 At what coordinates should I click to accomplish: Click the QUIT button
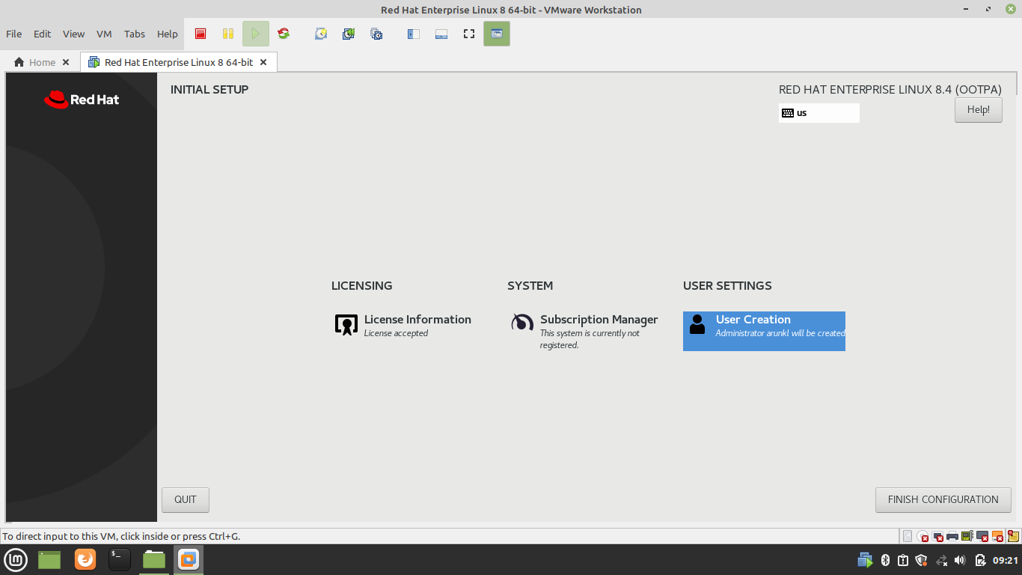pyautogui.click(x=186, y=500)
